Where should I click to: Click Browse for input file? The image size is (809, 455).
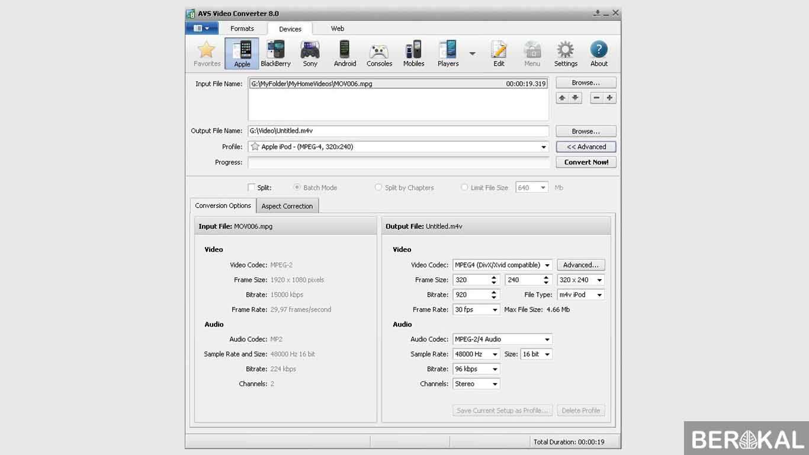586,83
